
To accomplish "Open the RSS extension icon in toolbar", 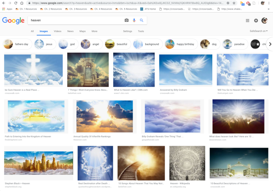I will (242, 3).
